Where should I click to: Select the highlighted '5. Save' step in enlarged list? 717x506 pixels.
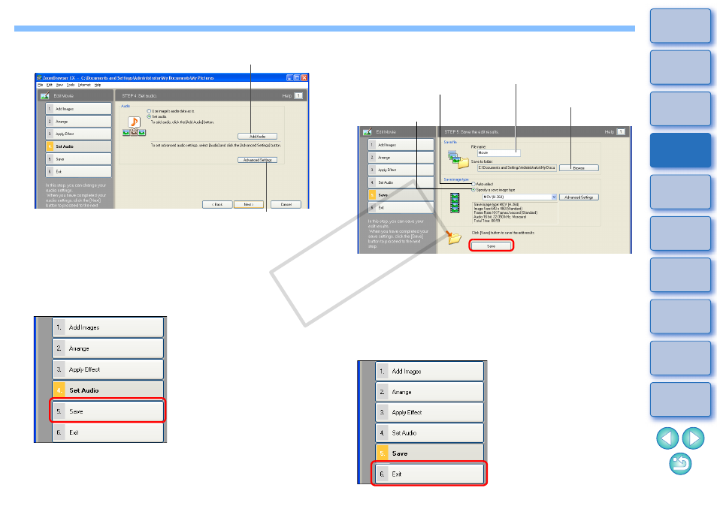107,411
